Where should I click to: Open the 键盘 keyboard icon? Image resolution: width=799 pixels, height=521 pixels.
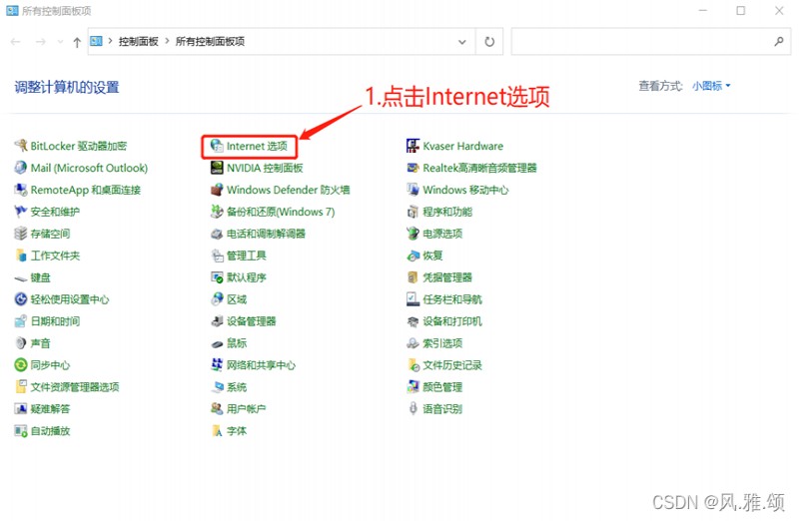click(x=21, y=277)
